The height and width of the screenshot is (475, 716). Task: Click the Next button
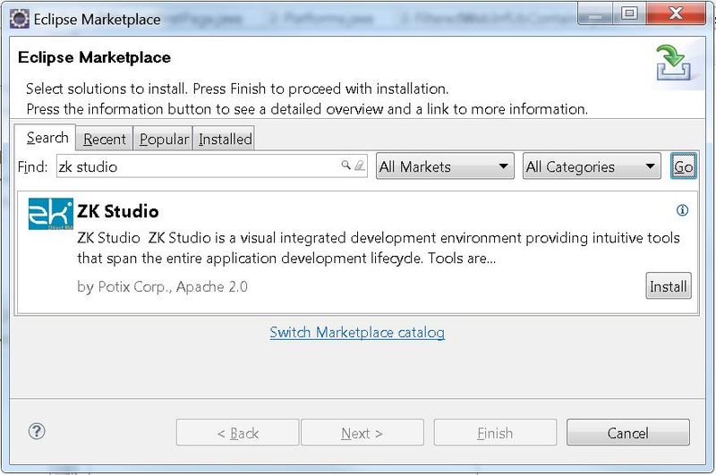(x=362, y=433)
